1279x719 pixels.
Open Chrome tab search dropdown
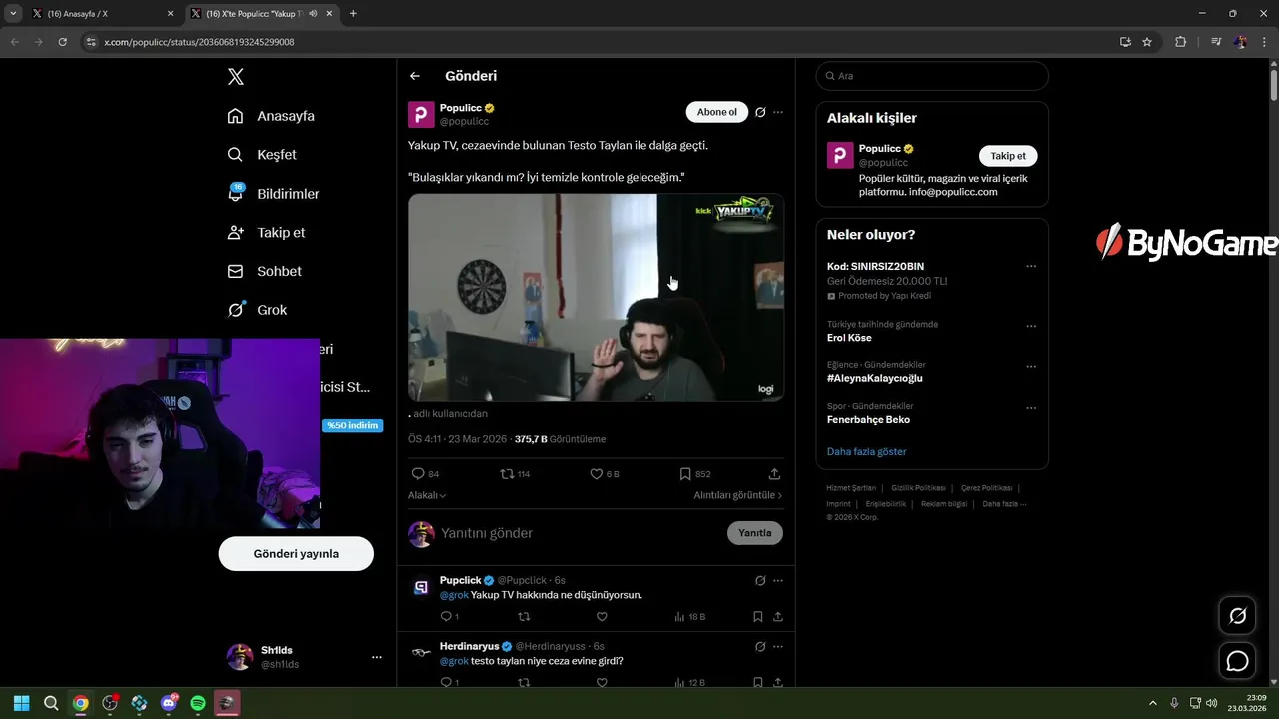pyautogui.click(x=13, y=14)
